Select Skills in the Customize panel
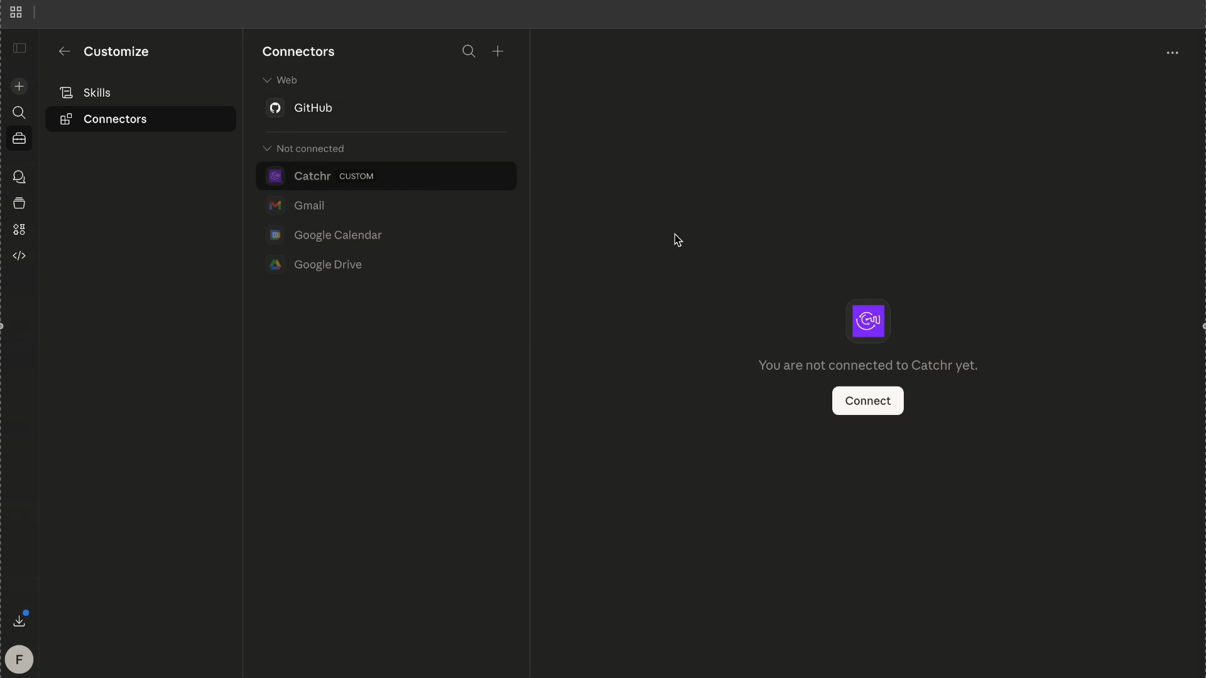This screenshot has width=1206, height=678. click(x=97, y=92)
